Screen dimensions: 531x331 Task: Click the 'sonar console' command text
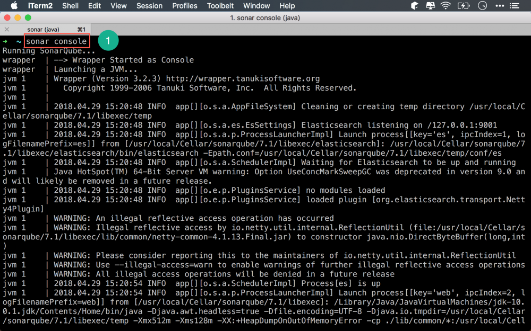click(x=57, y=41)
